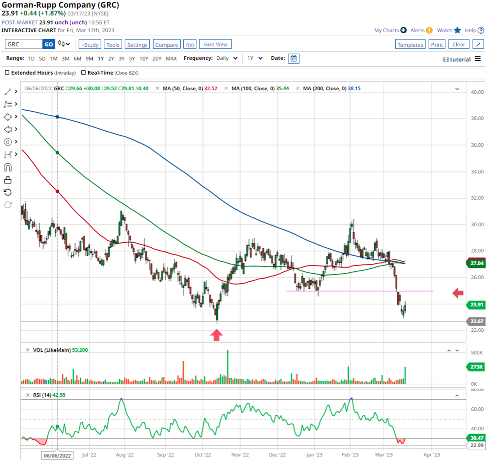Viewport: 488px width, 463px height.
Task: Select the 5Y range
Action: pyautogui.click(x=132, y=59)
